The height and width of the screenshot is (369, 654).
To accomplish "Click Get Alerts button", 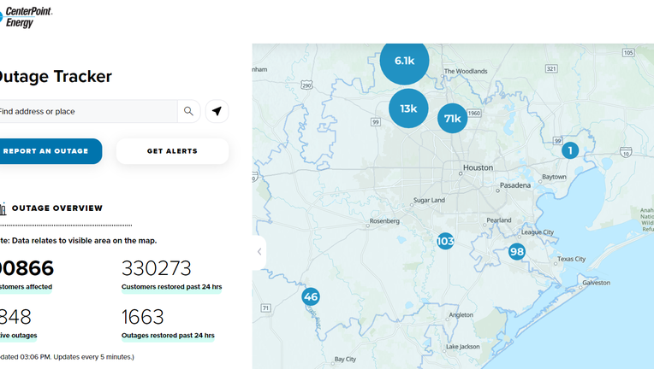I will click(x=172, y=151).
